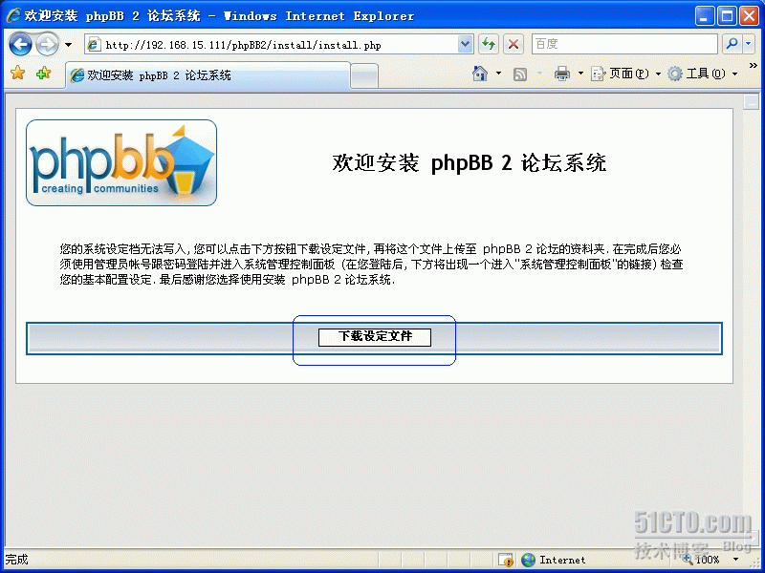Click the scrollbar up arrow

[x=752, y=102]
